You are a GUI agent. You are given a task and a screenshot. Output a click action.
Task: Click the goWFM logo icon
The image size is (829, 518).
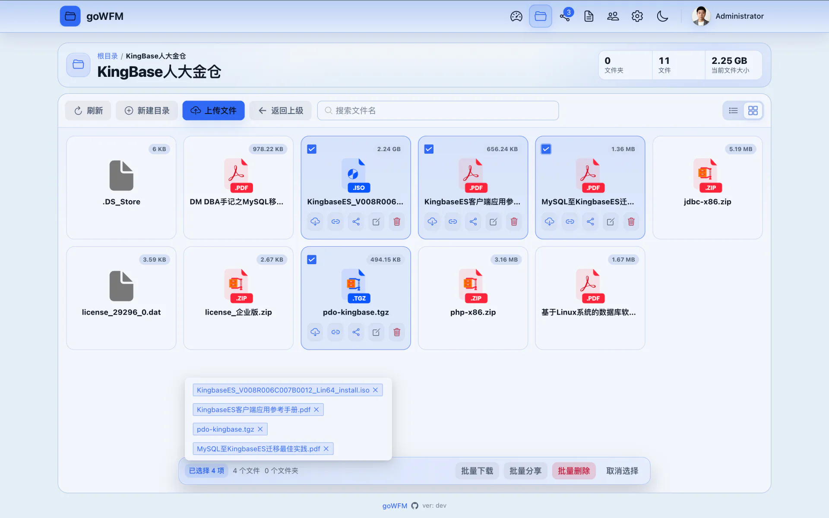[x=70, y=16]
